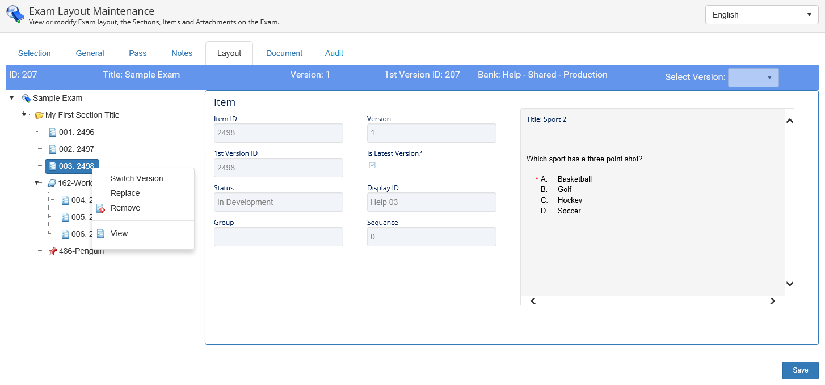Switch to the General tab
825x385 pixels.
pyautogui.click(x=90, y=53)
